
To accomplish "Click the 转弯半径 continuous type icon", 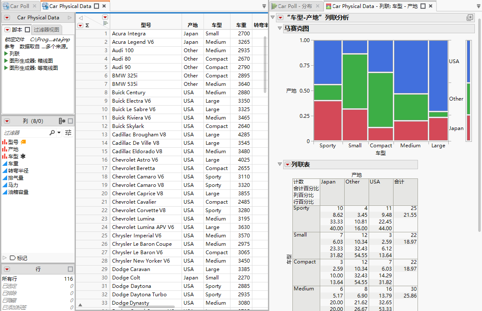I will pos(5,171).
